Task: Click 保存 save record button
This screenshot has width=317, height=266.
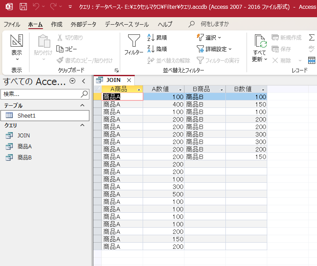Action: tap(281, 49)
